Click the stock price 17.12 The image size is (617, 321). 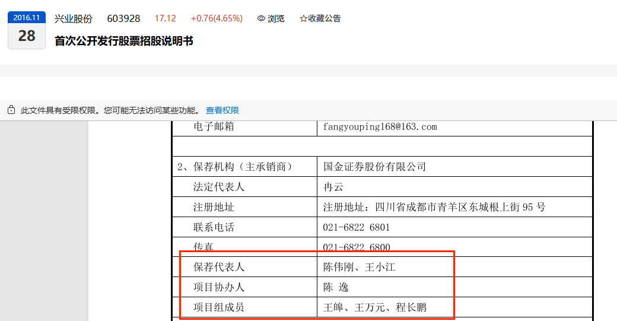166,18
